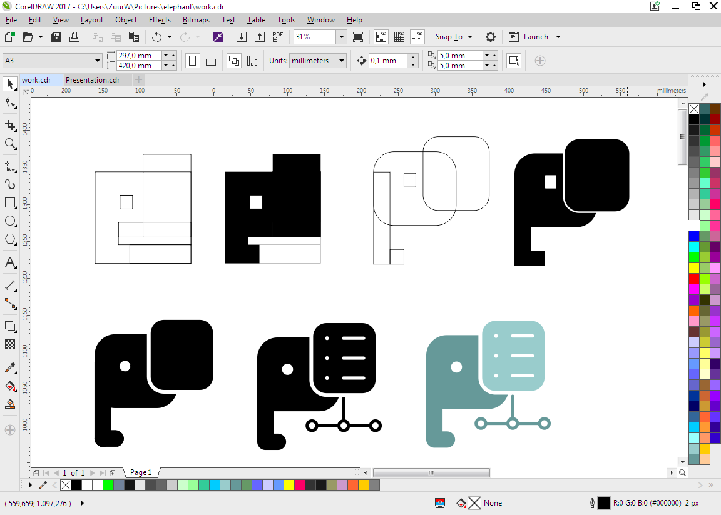Select the Zoom magnifier tool

10,144
